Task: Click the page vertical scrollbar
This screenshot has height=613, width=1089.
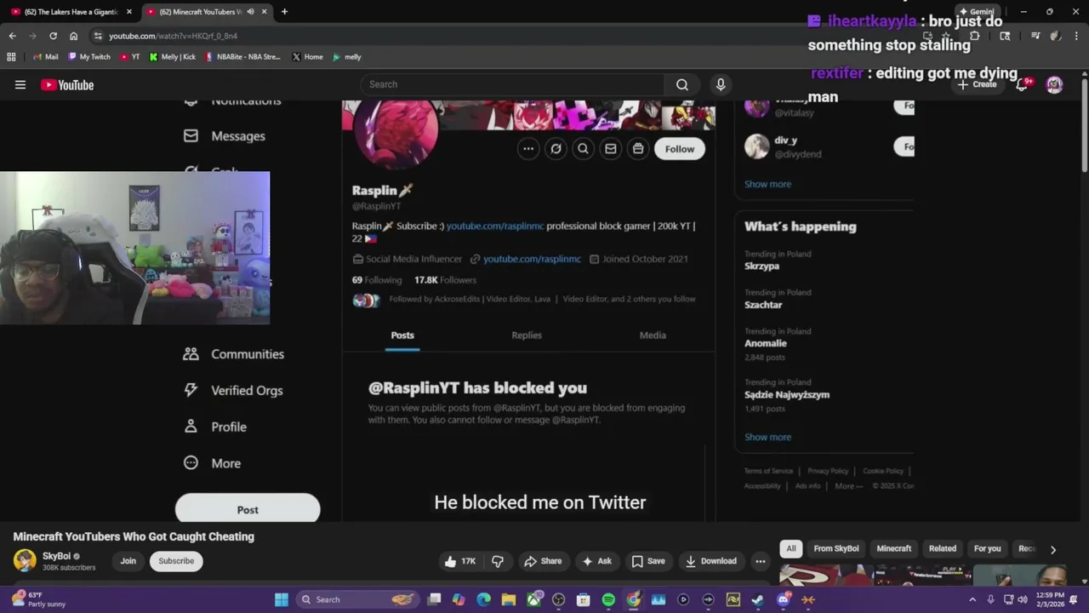Action: [x=1084, y=123]
